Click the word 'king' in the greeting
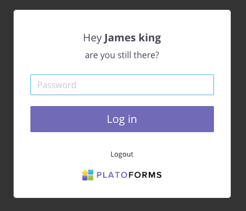This screenshot has height=211, width=246. [x=150, y=38]
